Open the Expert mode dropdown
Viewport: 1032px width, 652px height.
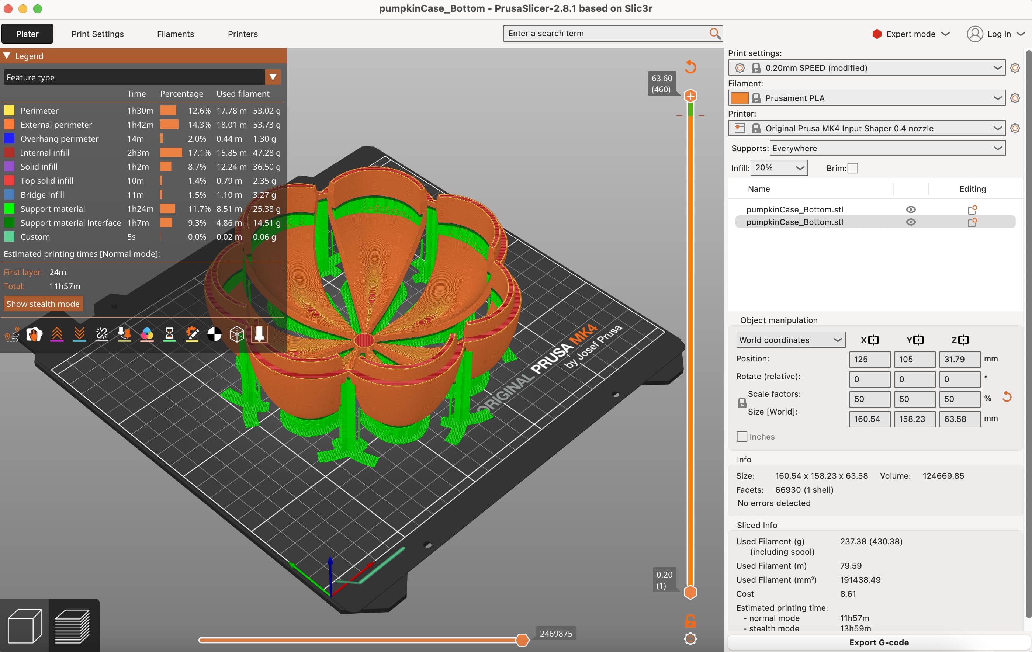911,34
